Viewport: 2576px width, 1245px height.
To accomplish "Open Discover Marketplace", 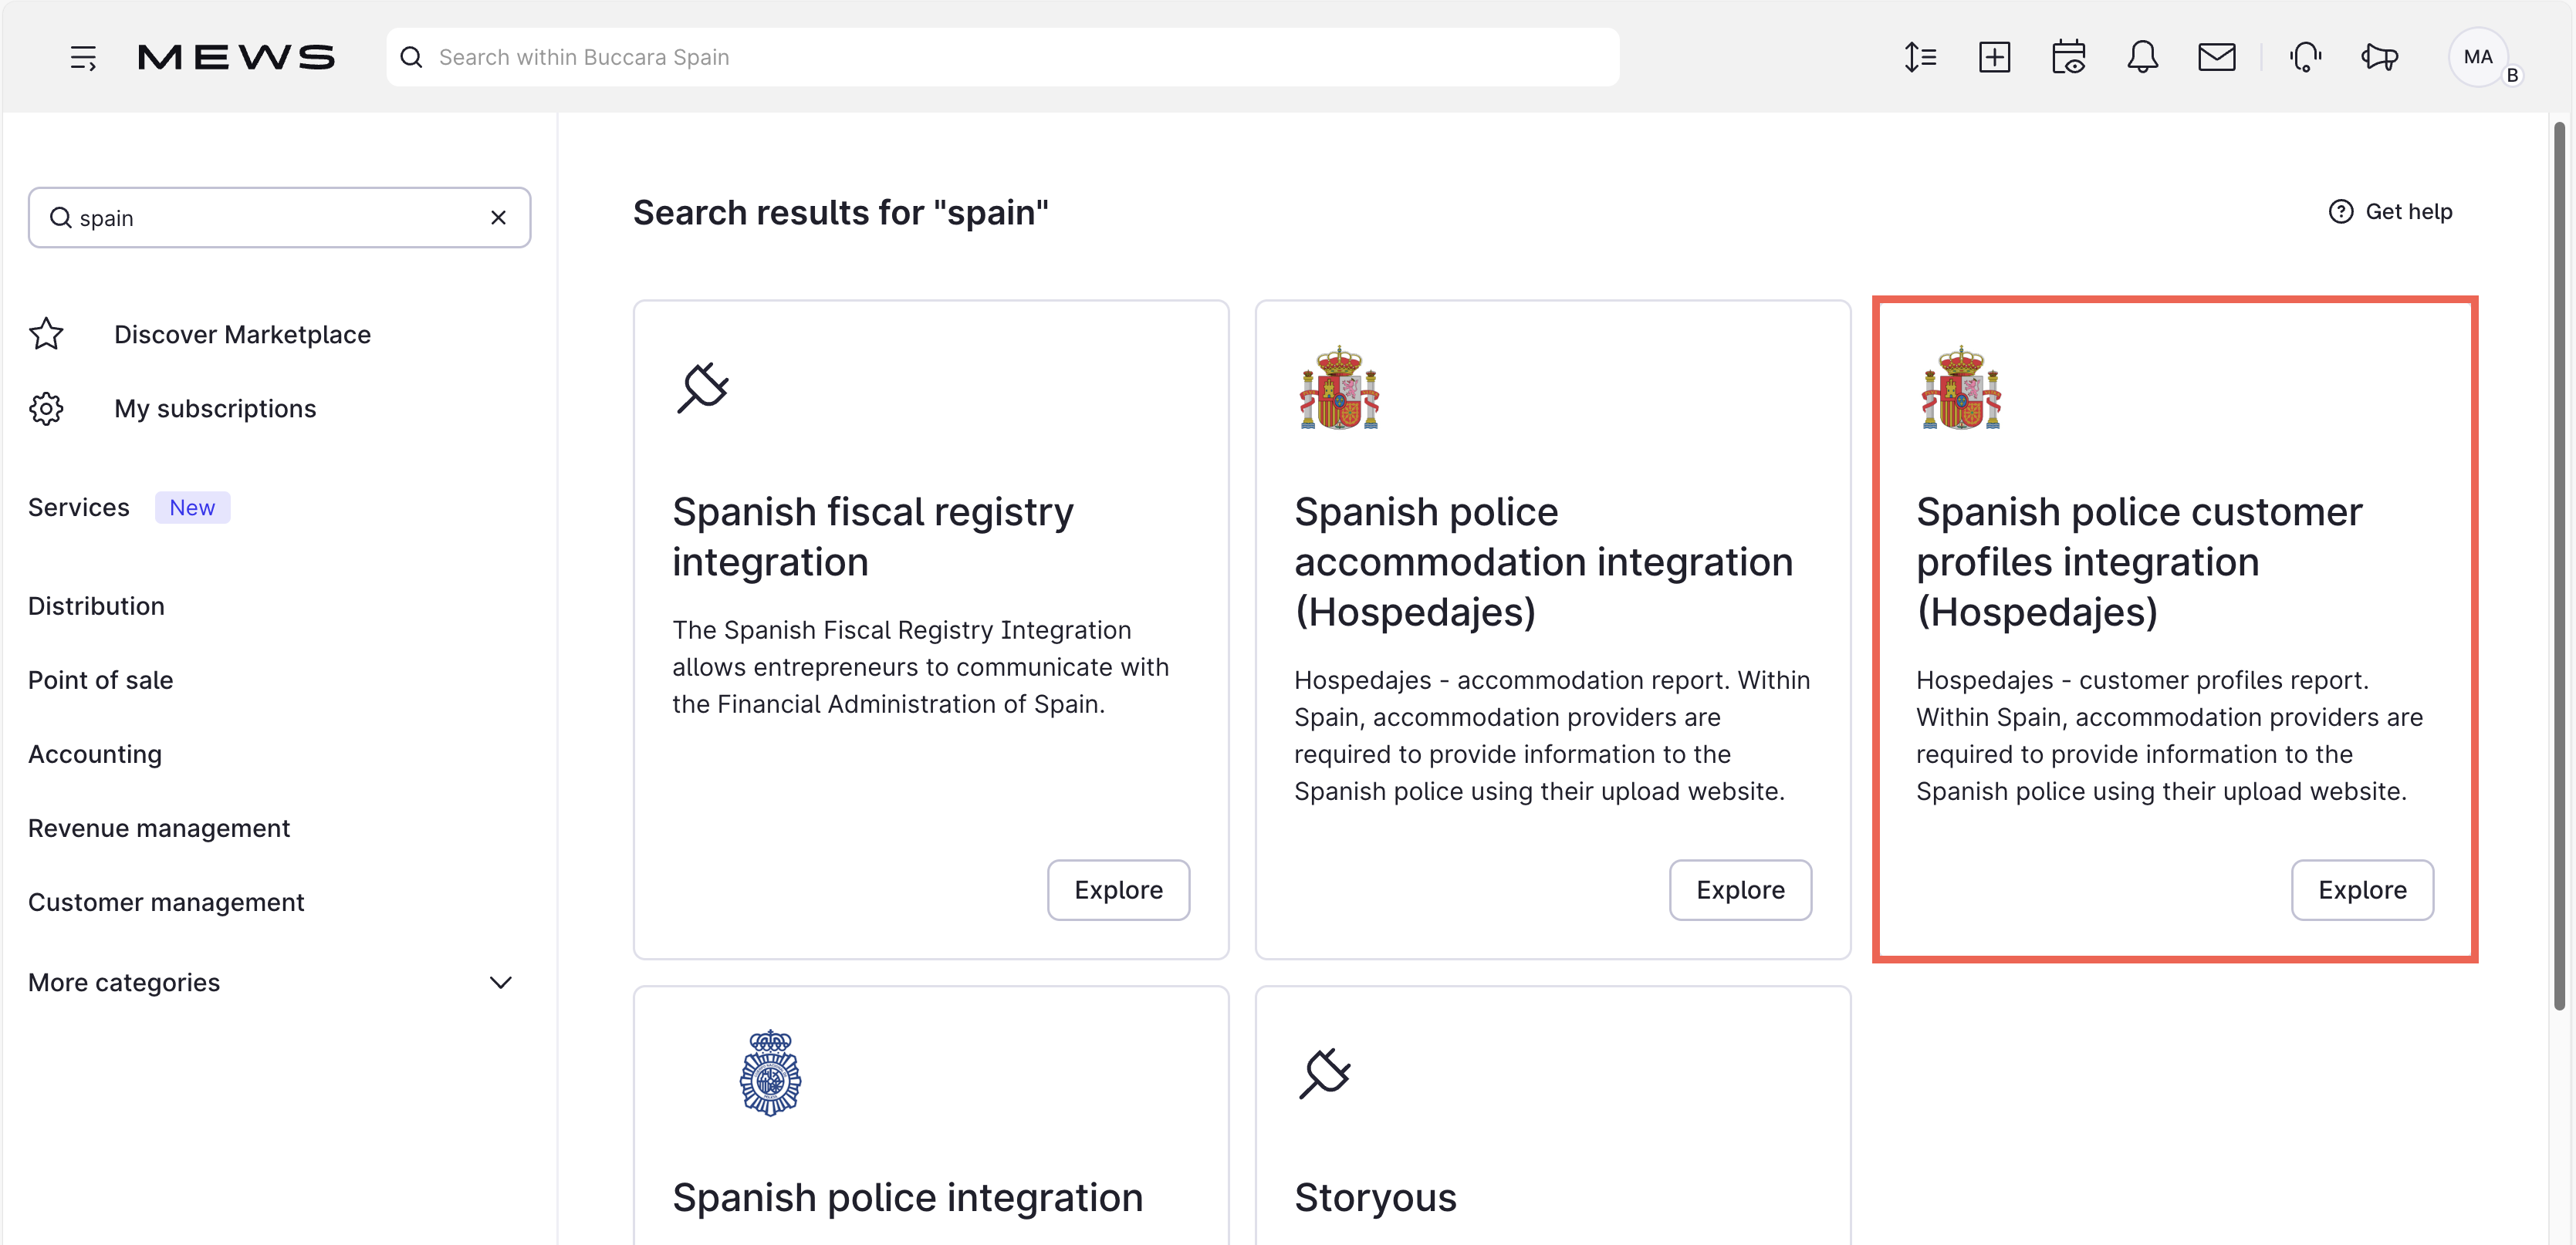I will (x=242, y=334).
